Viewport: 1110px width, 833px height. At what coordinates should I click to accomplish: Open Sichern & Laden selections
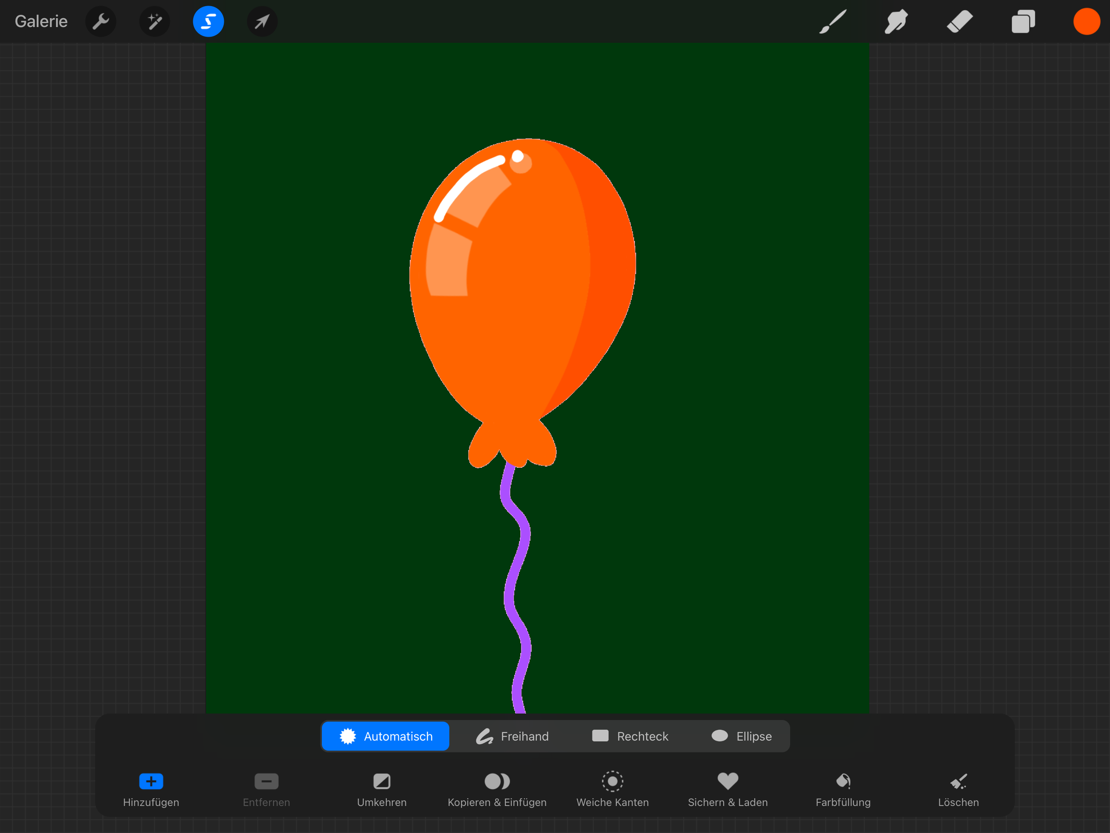click(728, 789)
